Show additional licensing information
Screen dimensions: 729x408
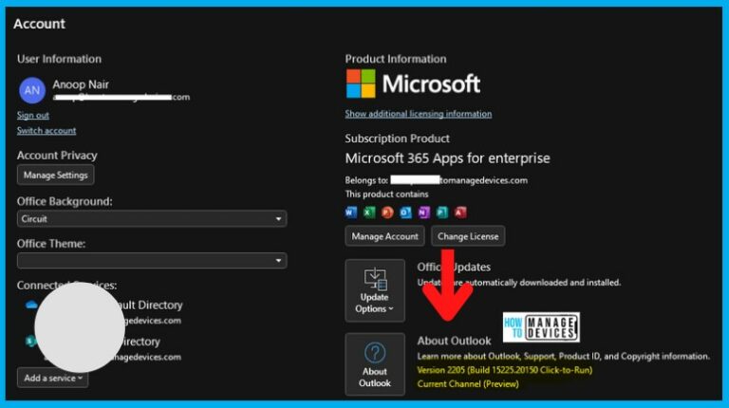coord(419,114)
